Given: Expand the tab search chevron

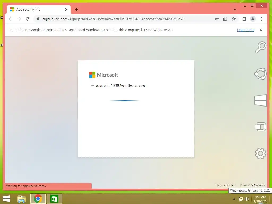Looking at the screenshot, I should click(235, 10).
